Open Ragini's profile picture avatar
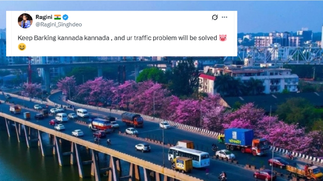Screen dimensions: 323x181 25,21
